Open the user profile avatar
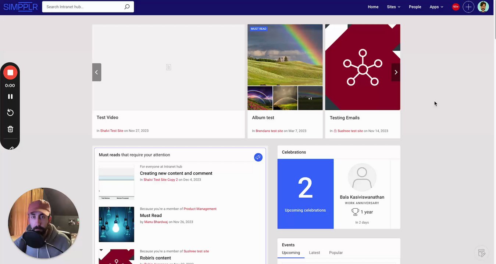 point(483,7)
